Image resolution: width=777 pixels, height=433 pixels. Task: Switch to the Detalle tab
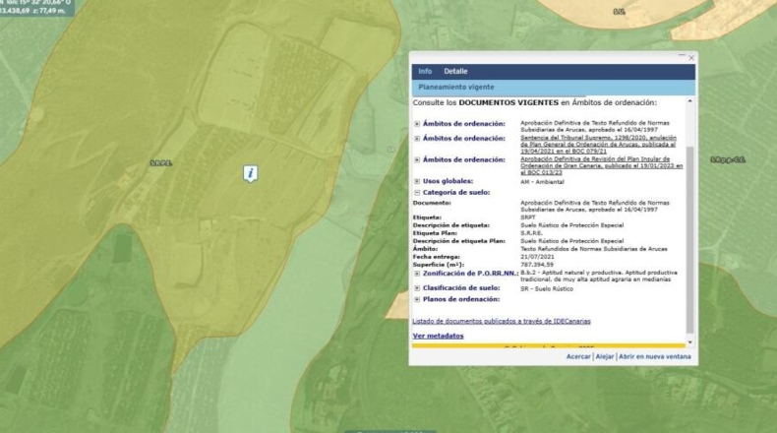(455, 72)
